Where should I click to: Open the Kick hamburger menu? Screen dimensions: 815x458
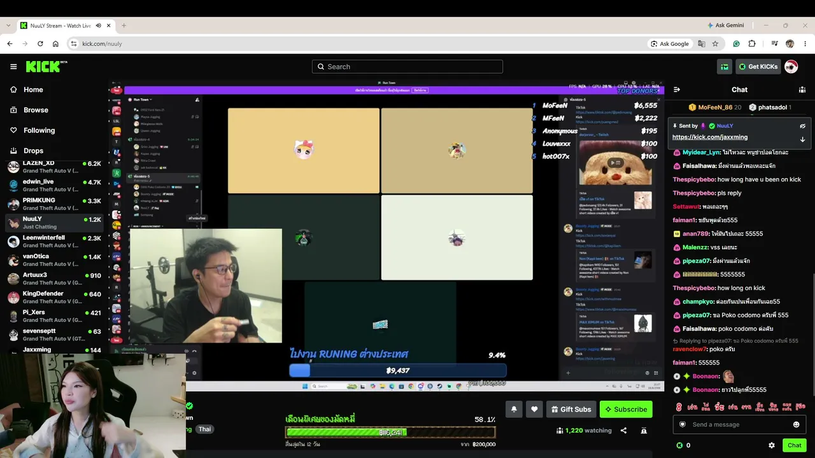[13, 67]
